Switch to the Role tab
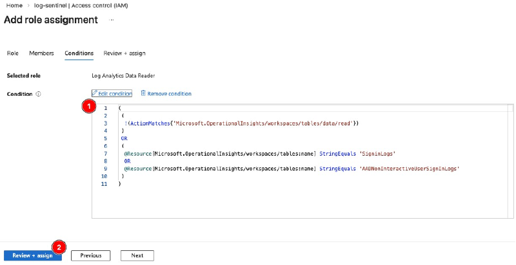Image resolution: width=516 pixels, height=265 pixels. pos(12,53)
